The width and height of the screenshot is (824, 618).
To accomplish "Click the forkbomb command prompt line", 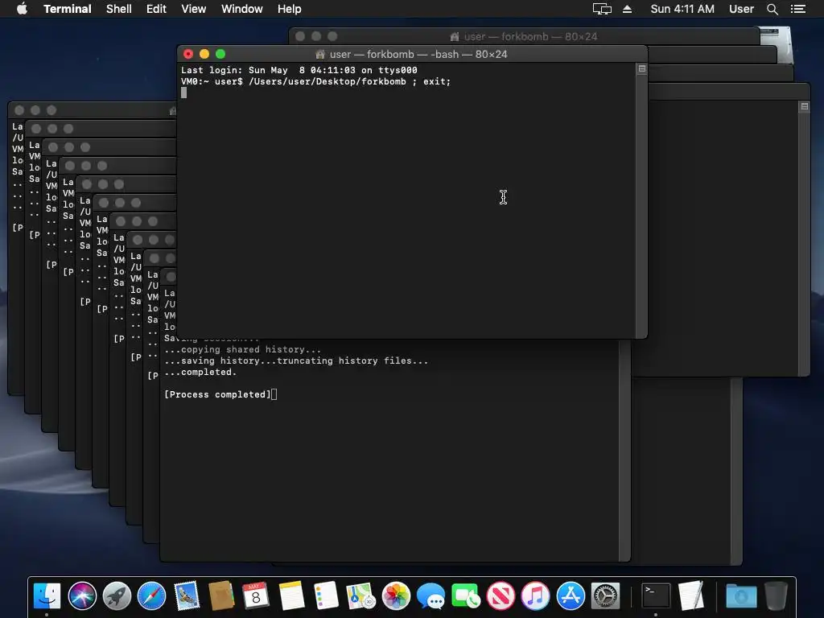I will tap(315, 81).
